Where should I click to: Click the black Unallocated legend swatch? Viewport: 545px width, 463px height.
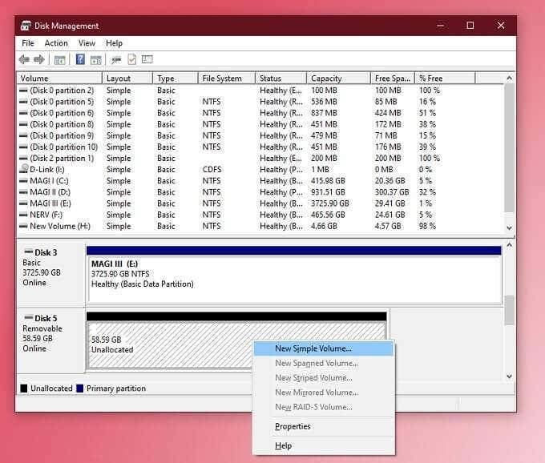coord(23,389)
